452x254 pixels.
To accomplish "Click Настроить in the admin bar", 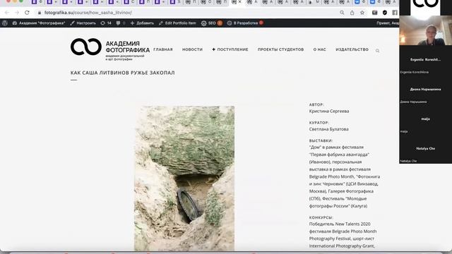I will [83, 23].
